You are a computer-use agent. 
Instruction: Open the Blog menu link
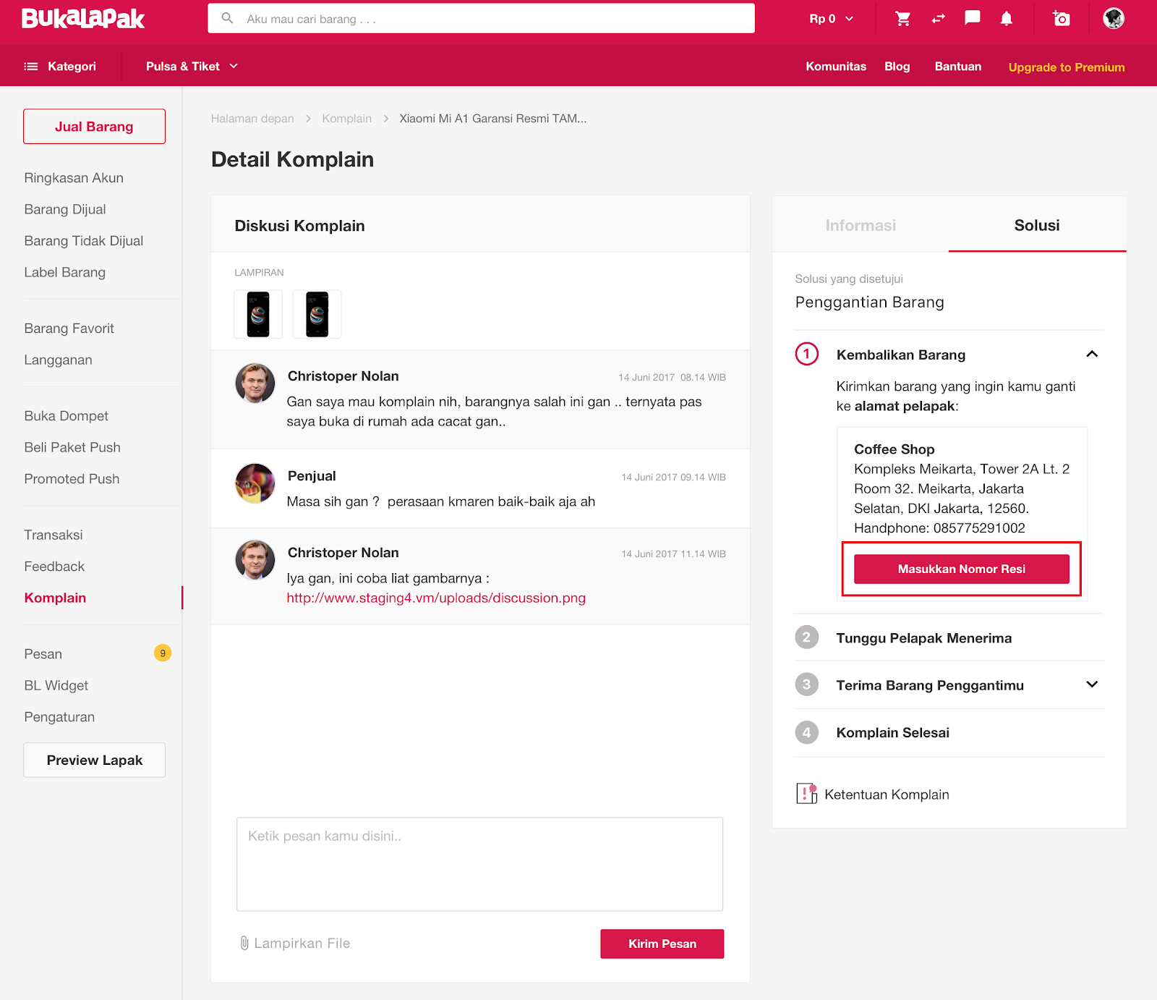pos(897,67)
